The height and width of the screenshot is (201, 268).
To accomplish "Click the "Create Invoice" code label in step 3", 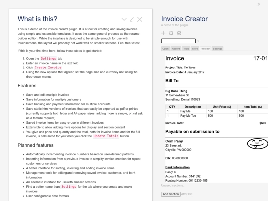I will point(48,67).
